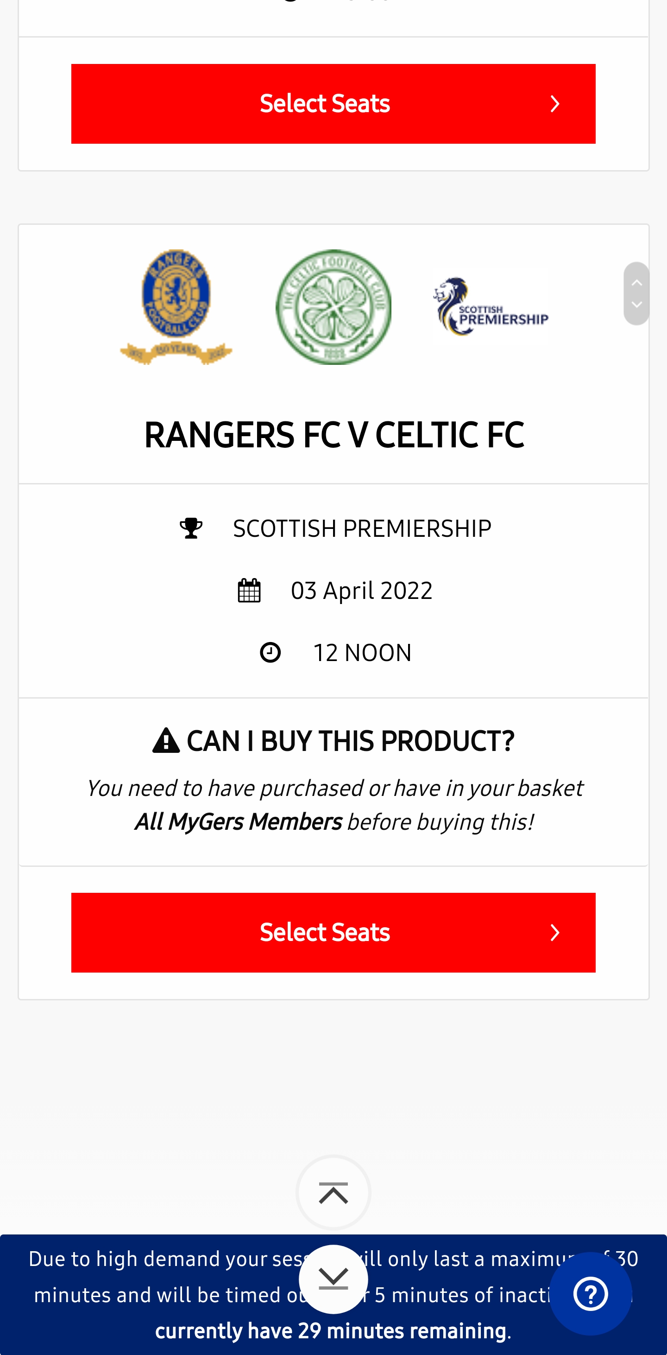The width and height of the screenshot is (667, 1355).
Task: Click the 29 minutes remaining notice
Action: [330, 1331]
